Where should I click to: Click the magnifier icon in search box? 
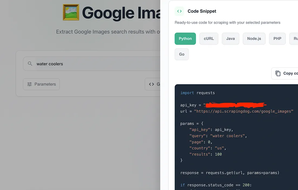tap(30, 64)
